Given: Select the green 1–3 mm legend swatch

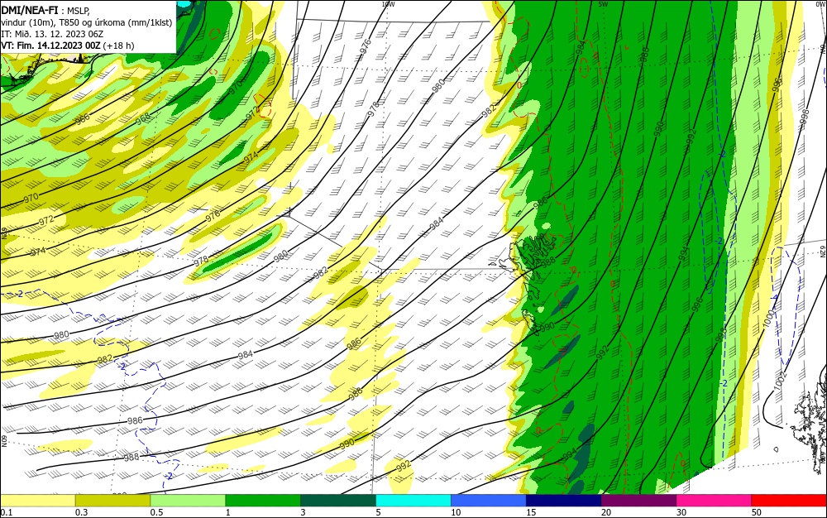Looking at the screenshot, I should pos(263,501).
